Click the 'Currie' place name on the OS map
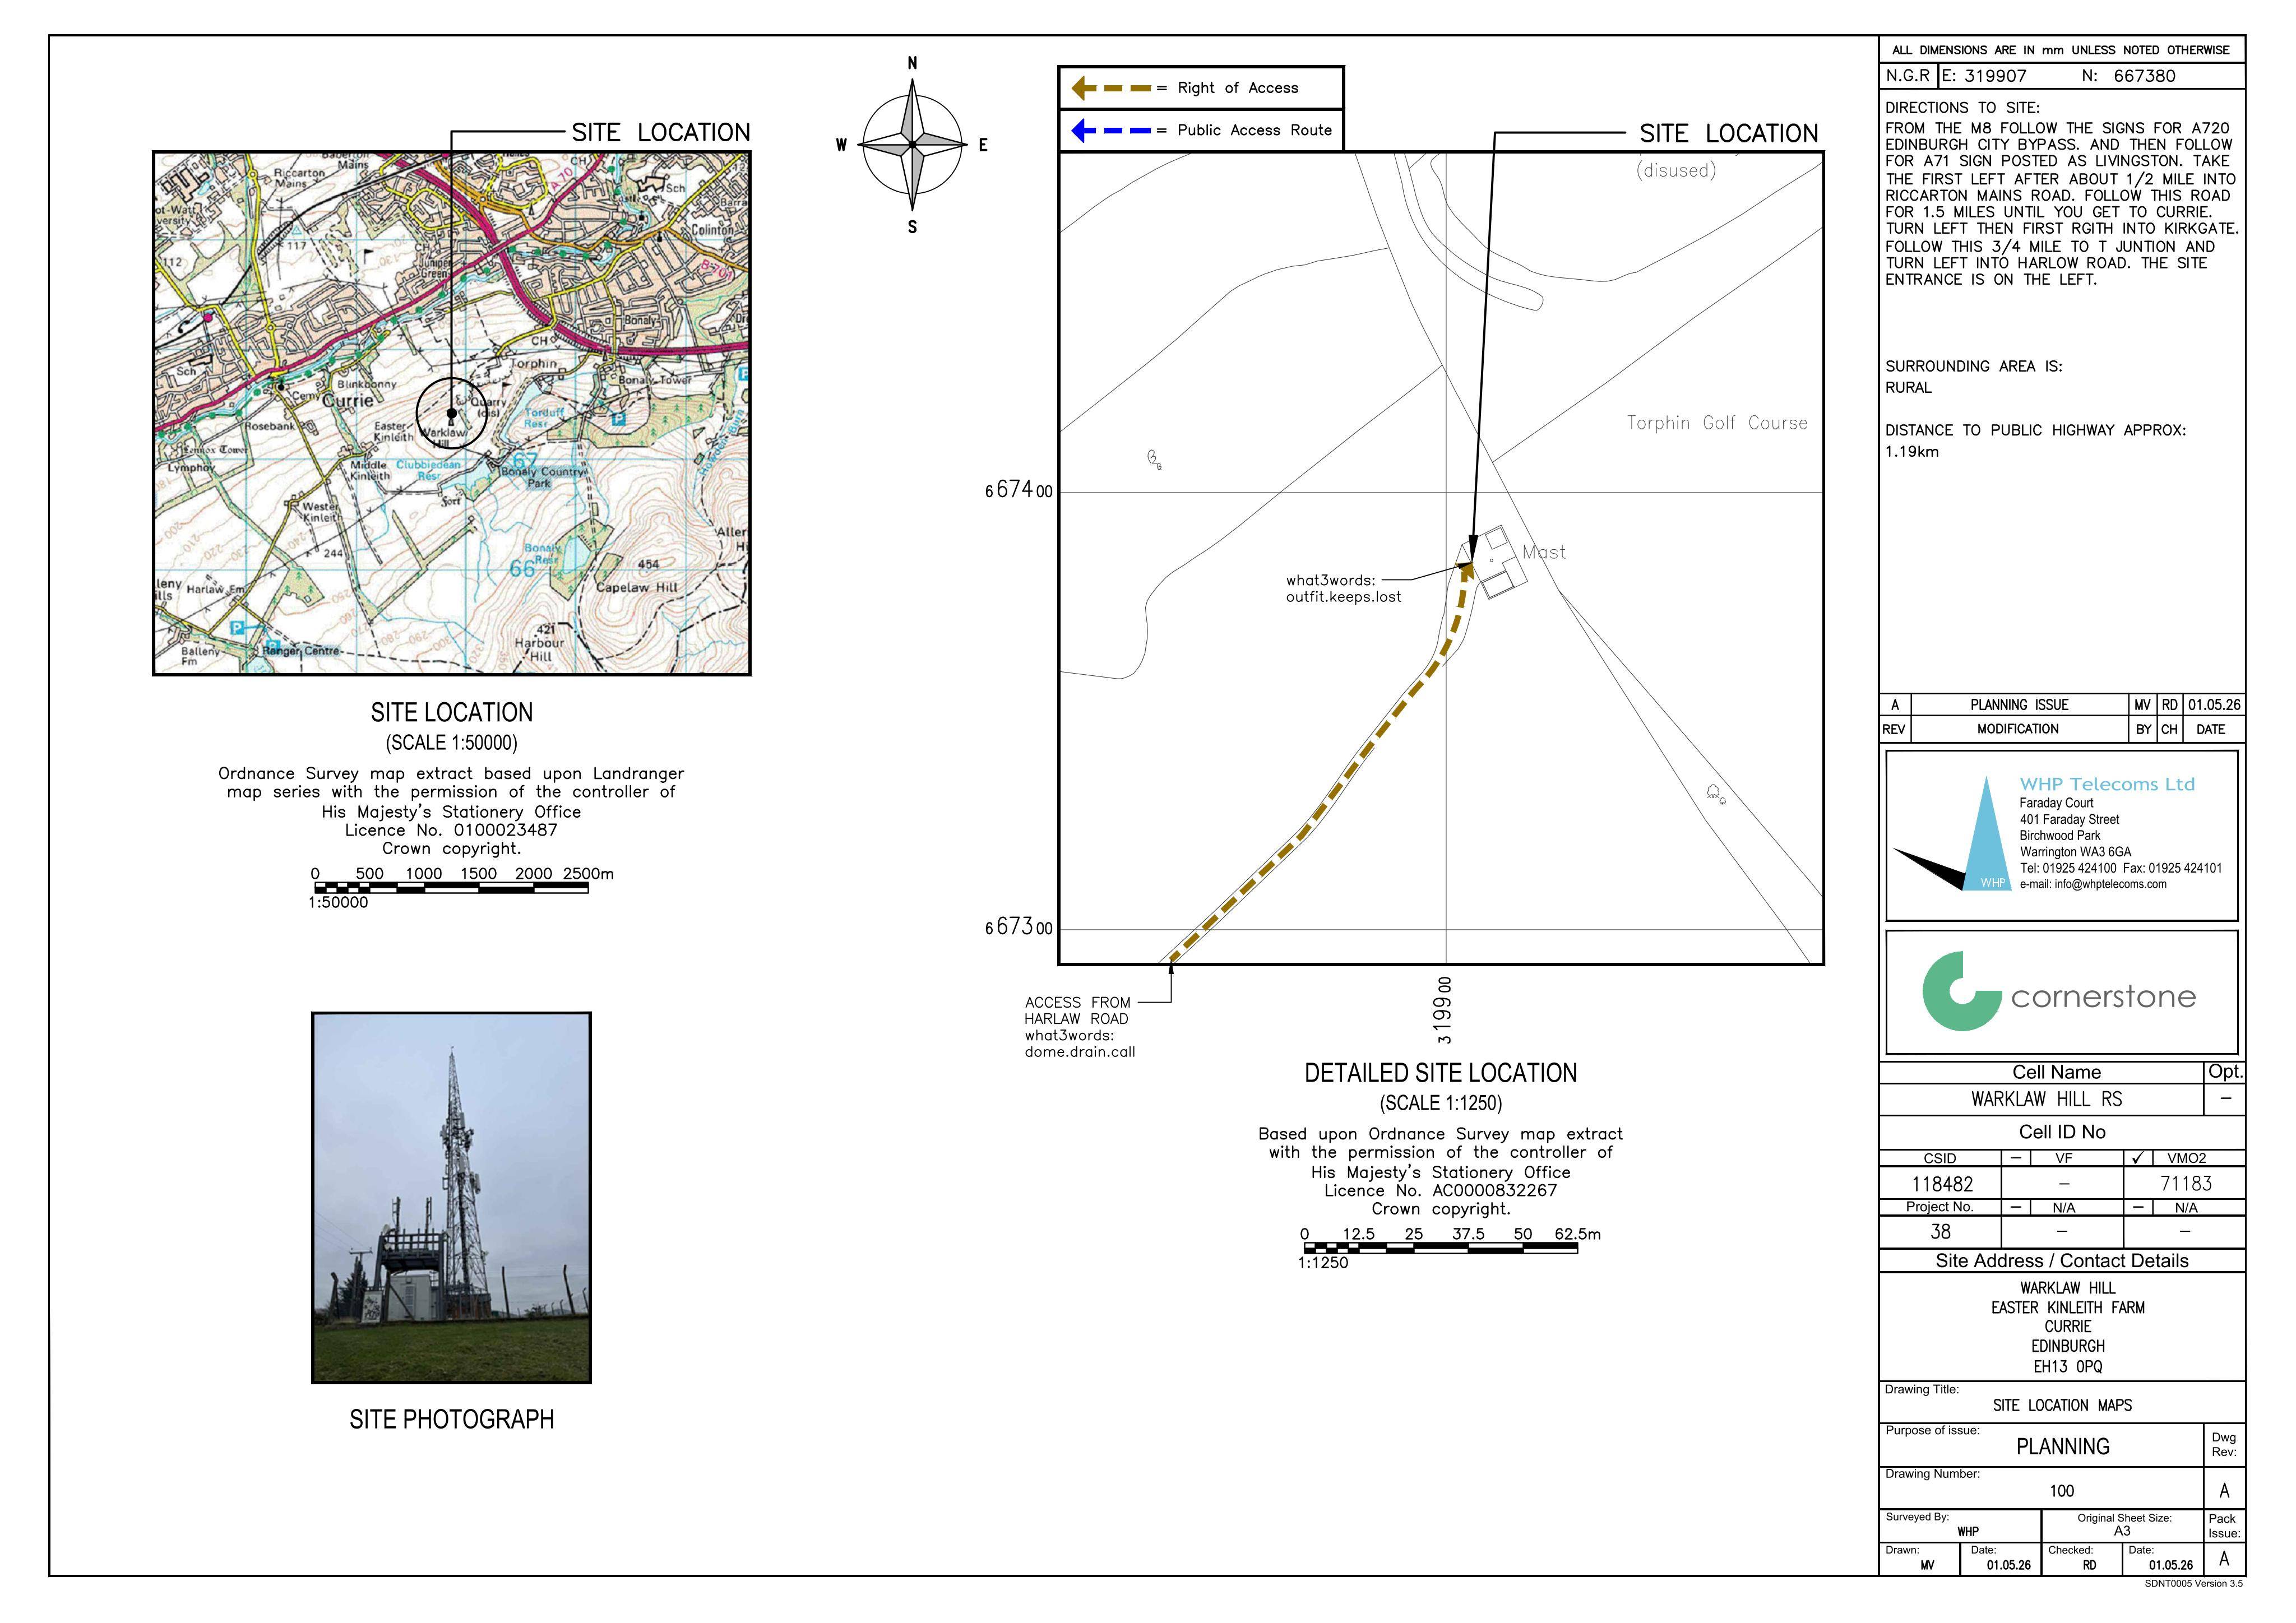Image resolution: width=2296 pixels, height=1623 pixels. (x=347, y=400)
